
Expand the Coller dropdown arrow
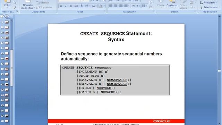pyautogui.click(x=7, y=8)
